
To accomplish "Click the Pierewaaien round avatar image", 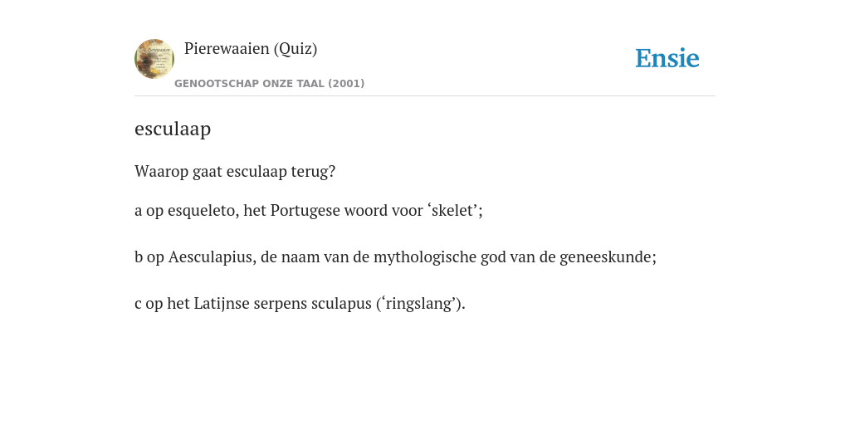I will 154,59.
